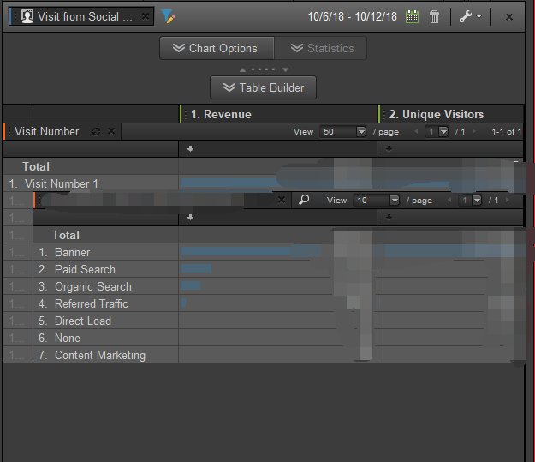Select the Organic Search row

coord(92,286)
